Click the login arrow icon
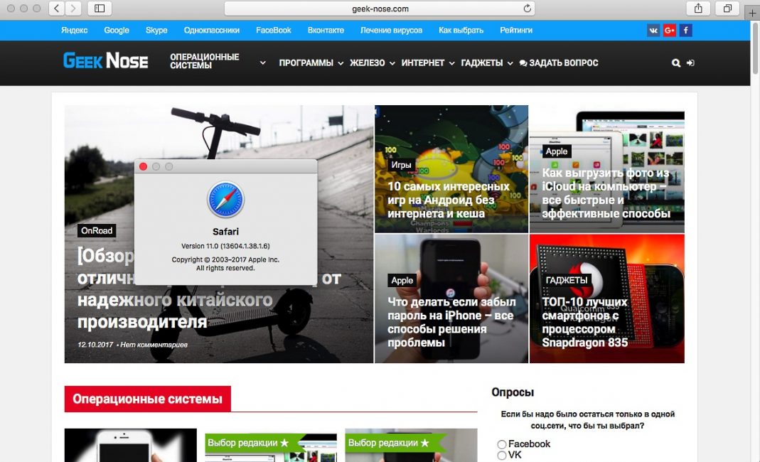Viewport: 760px width, 462px height. [691, 63]
